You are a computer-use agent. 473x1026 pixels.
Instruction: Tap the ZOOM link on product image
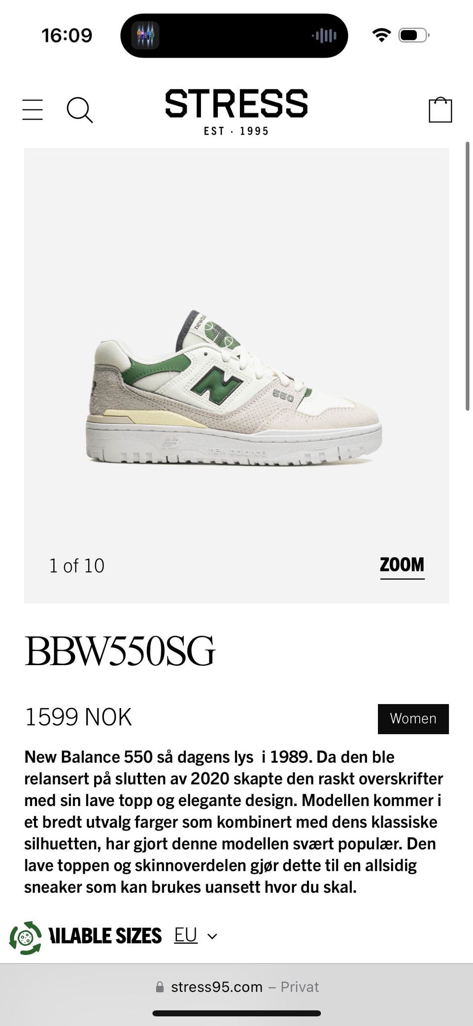point(402,566)
